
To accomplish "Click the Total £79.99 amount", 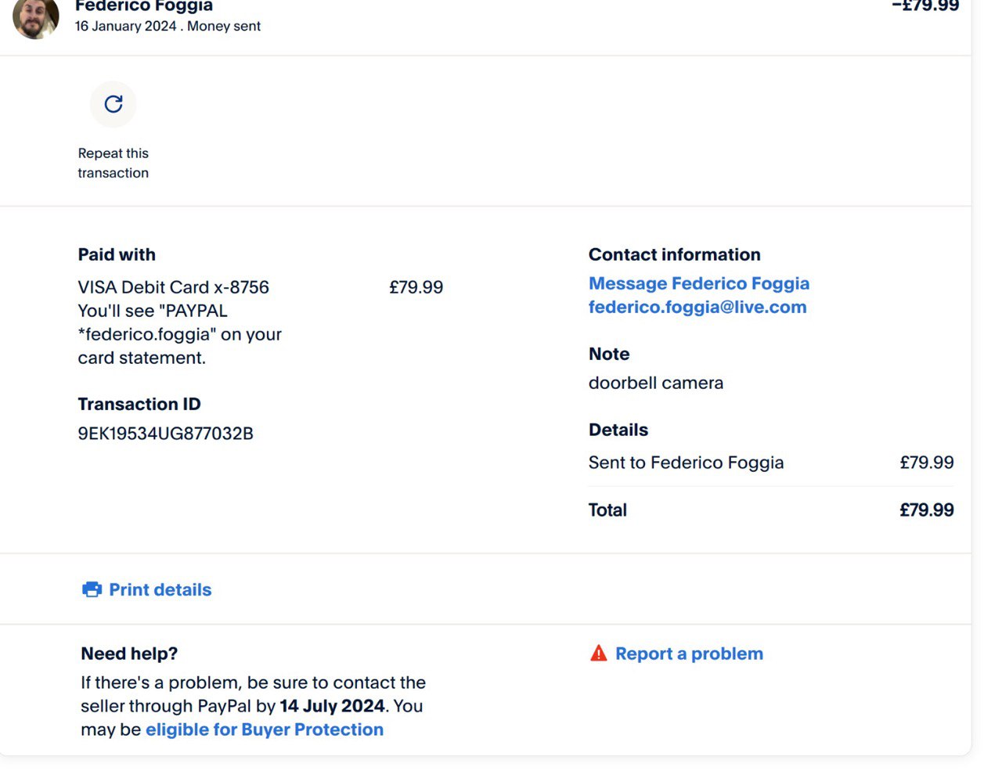I will coord(926,510).
